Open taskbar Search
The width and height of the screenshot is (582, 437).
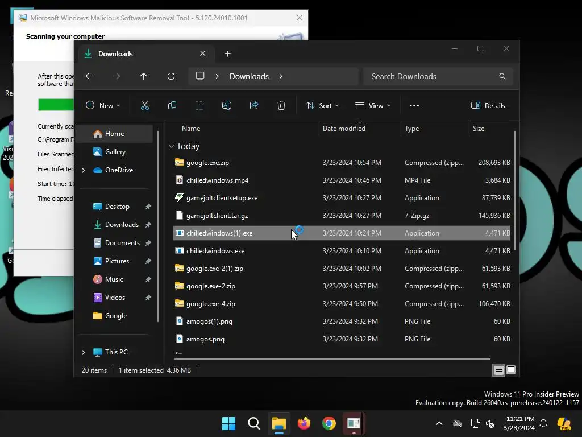click(254, 423)
